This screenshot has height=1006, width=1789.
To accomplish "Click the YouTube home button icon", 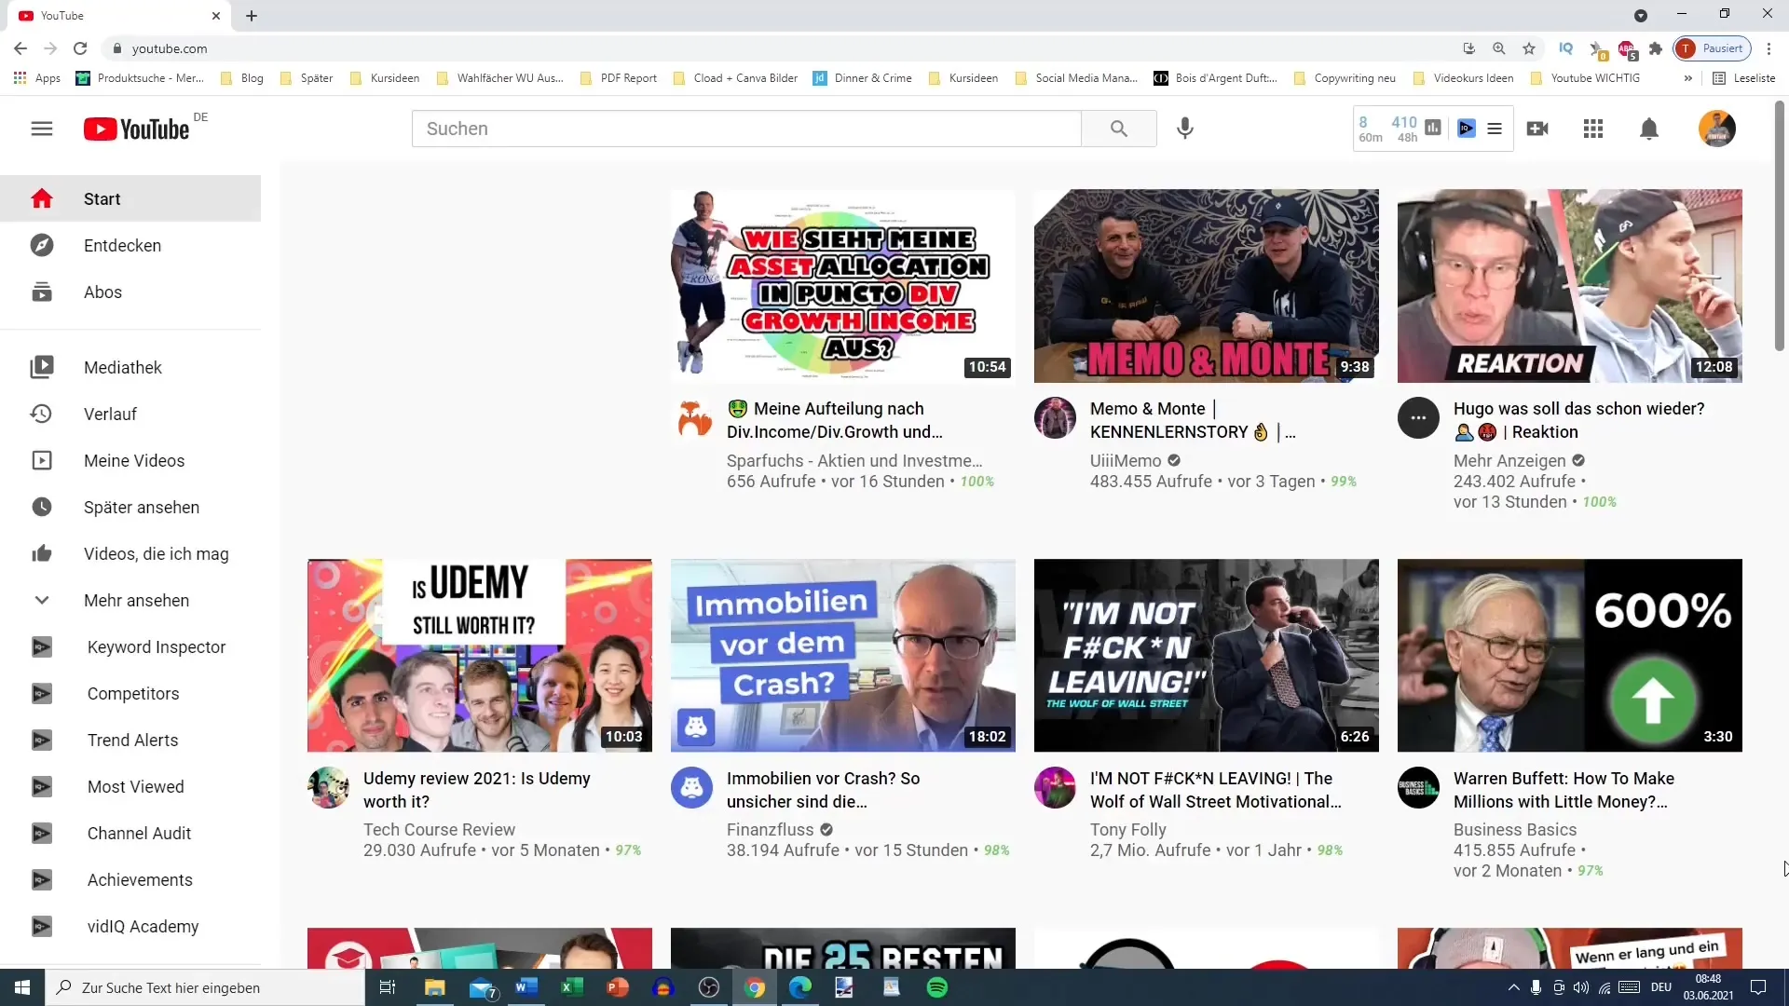I will (42, 197).
